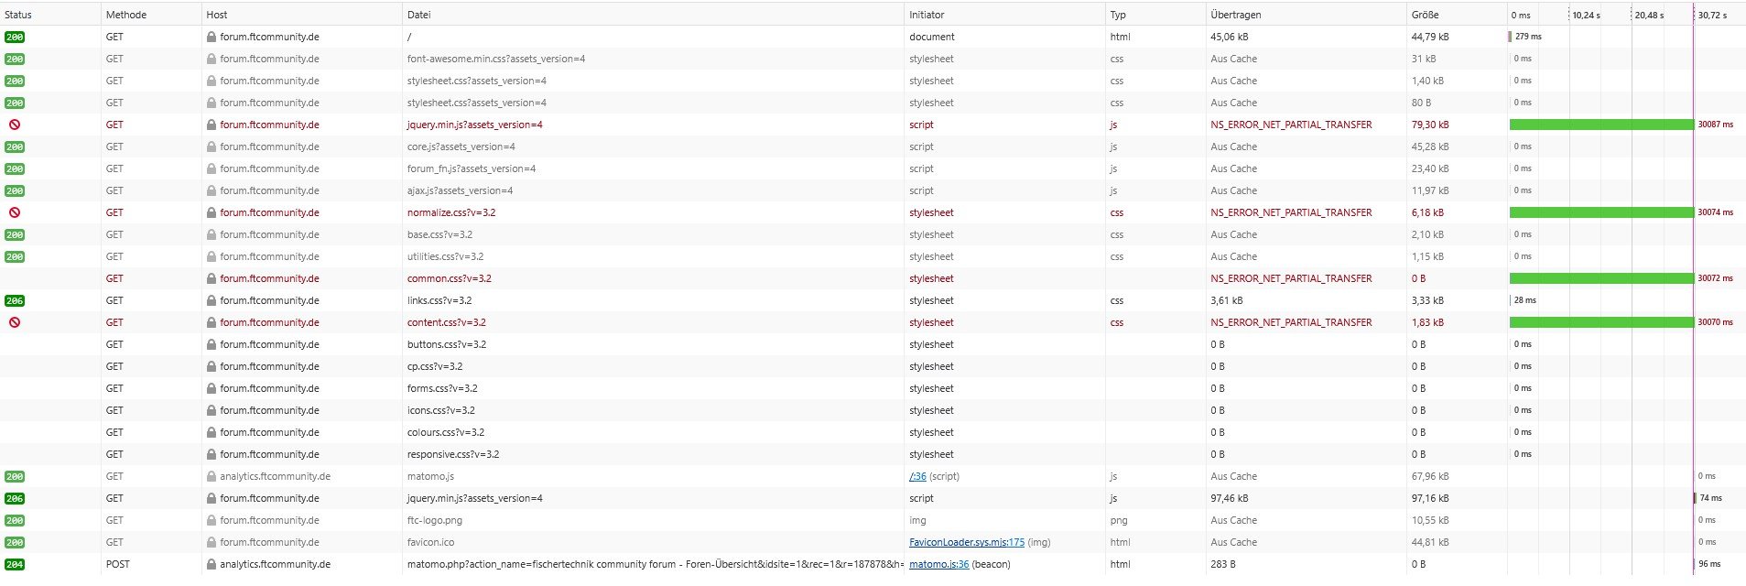The image size is (1746, 586).
Task: Click the blocked icon on the failed jquery.min.js row
Action: 15,125
